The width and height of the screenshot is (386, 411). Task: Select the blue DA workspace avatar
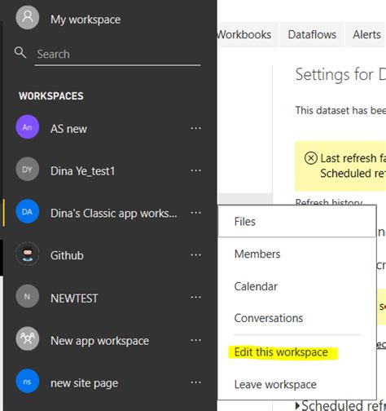[27, 211]
